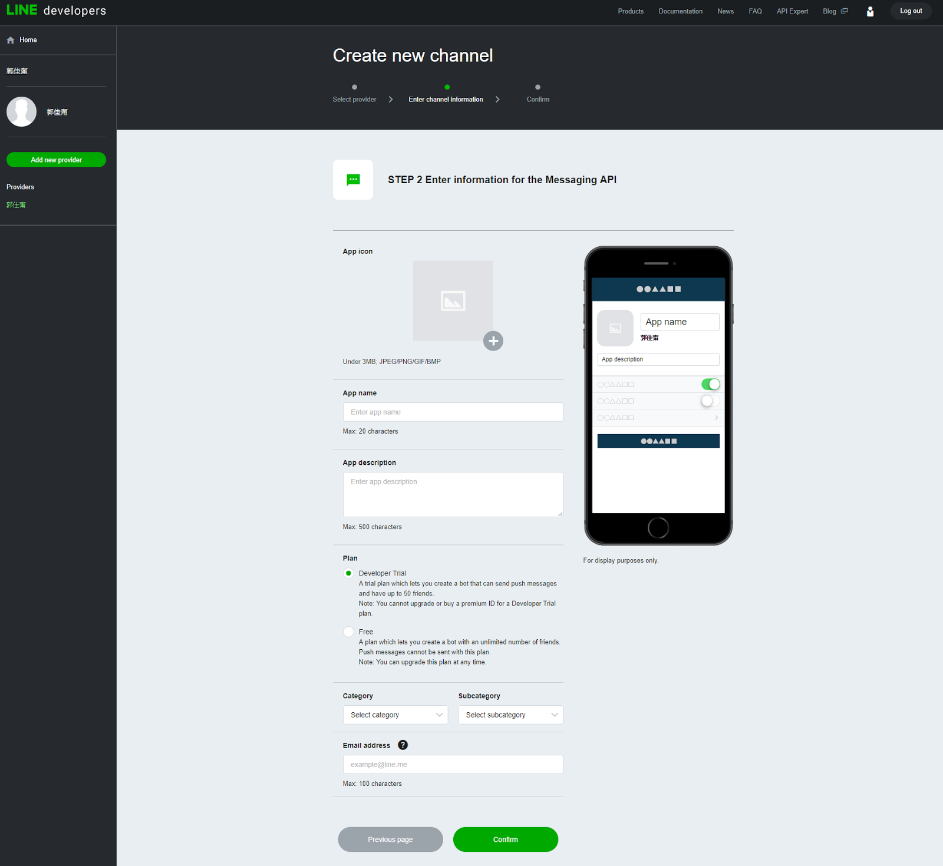
Task: Click the Confirm step in progress bar
Action: point(538,95)
